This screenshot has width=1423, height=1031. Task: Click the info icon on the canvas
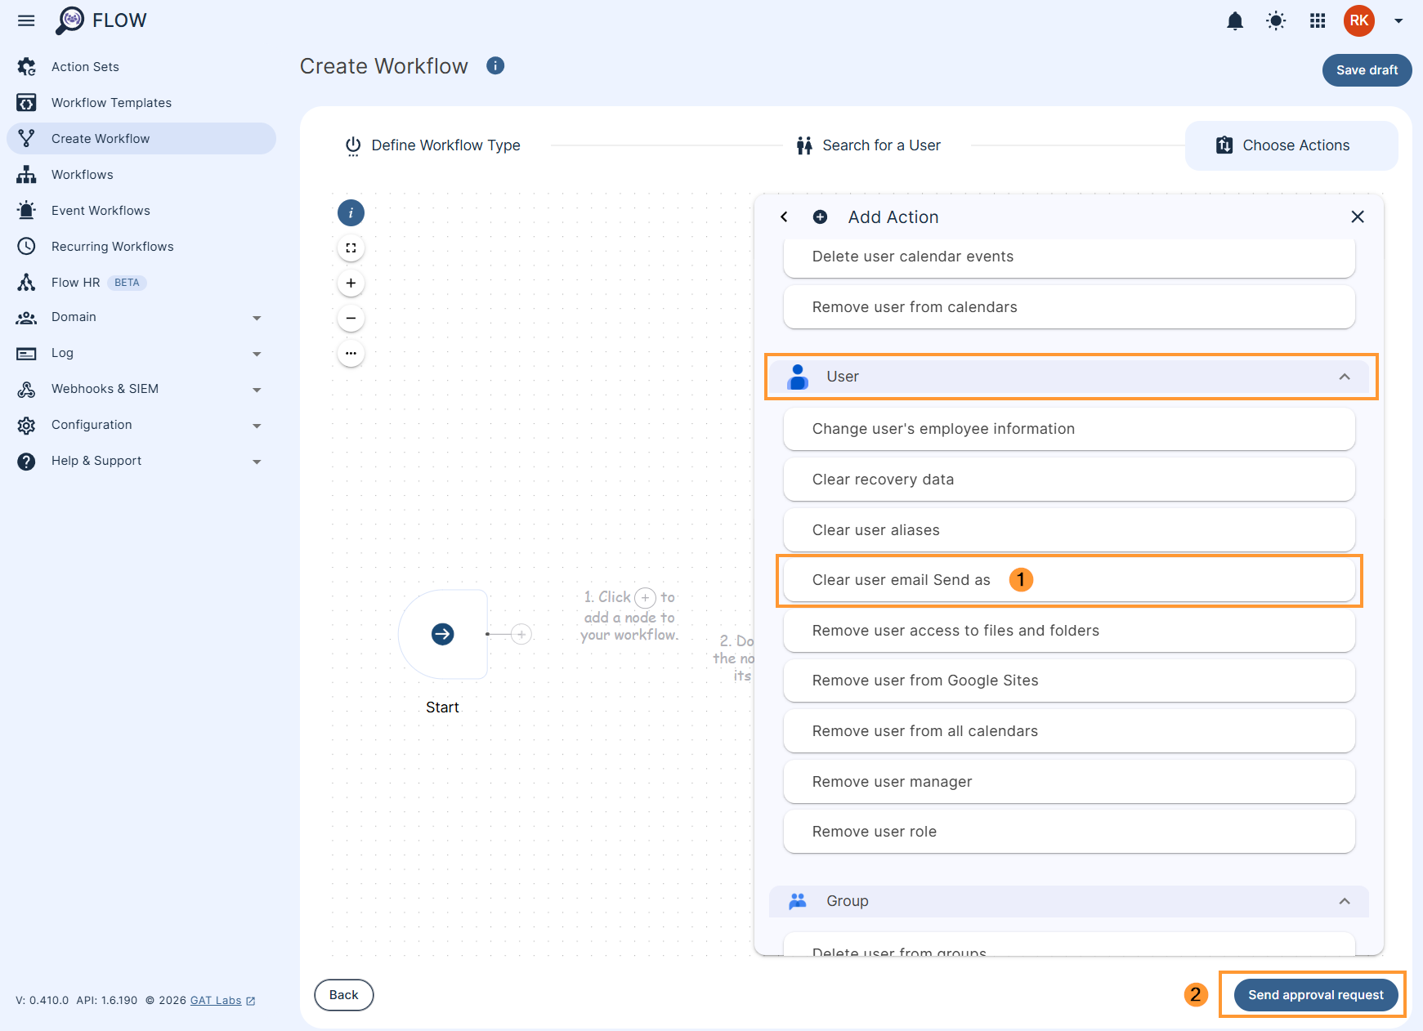(351, 212)
